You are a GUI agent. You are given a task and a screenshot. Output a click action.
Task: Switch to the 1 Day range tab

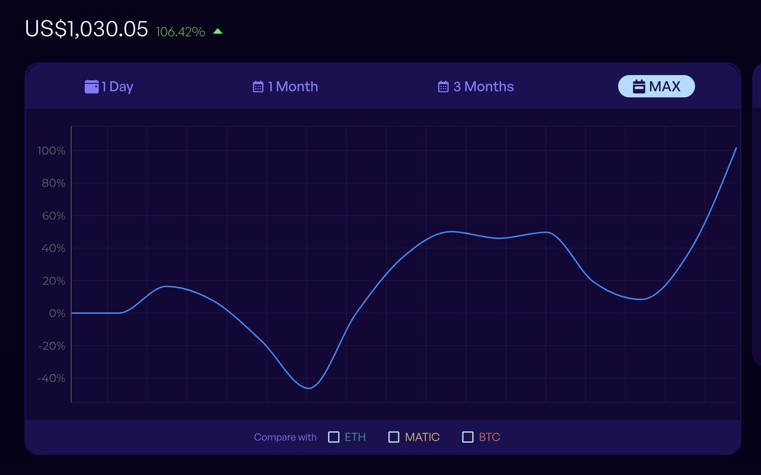(x=109, y=86)
